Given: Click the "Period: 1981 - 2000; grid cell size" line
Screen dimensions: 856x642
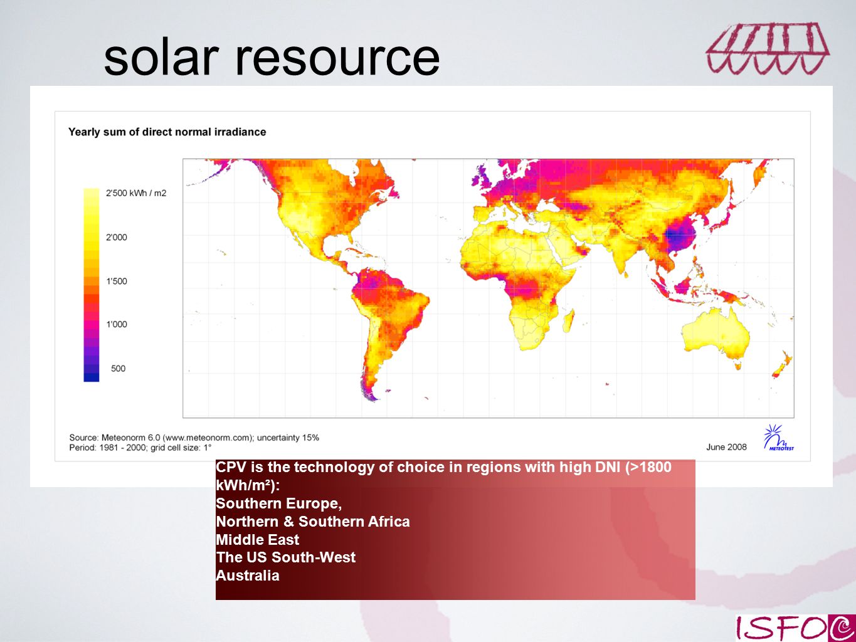Looking at the screenshot, I should (140, 448).
